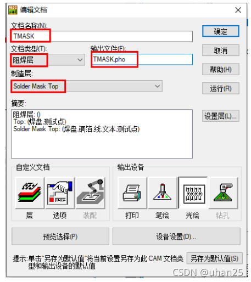Click the 运行(R) run button
251x282 pixels.
pos(221,88)
